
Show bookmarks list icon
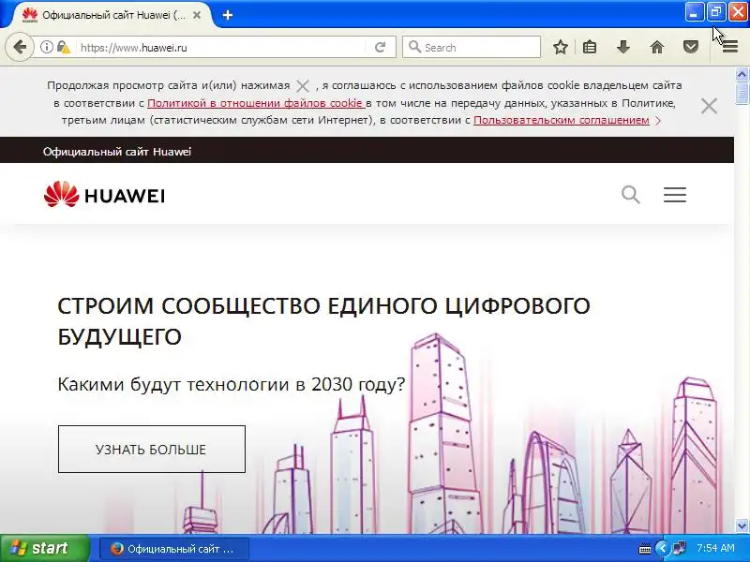590,47
